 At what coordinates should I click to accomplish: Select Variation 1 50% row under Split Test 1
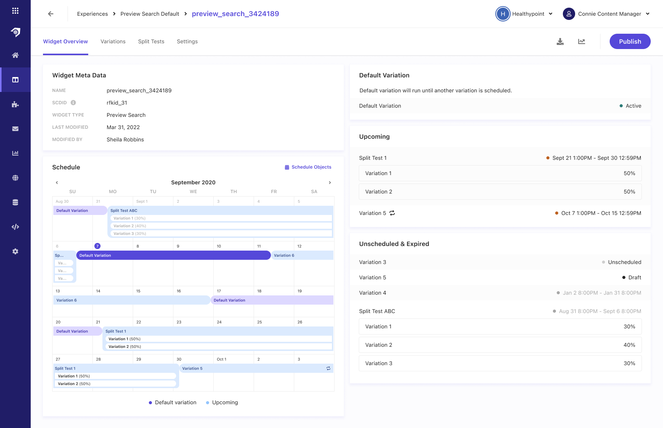click(x=500, y=173)
